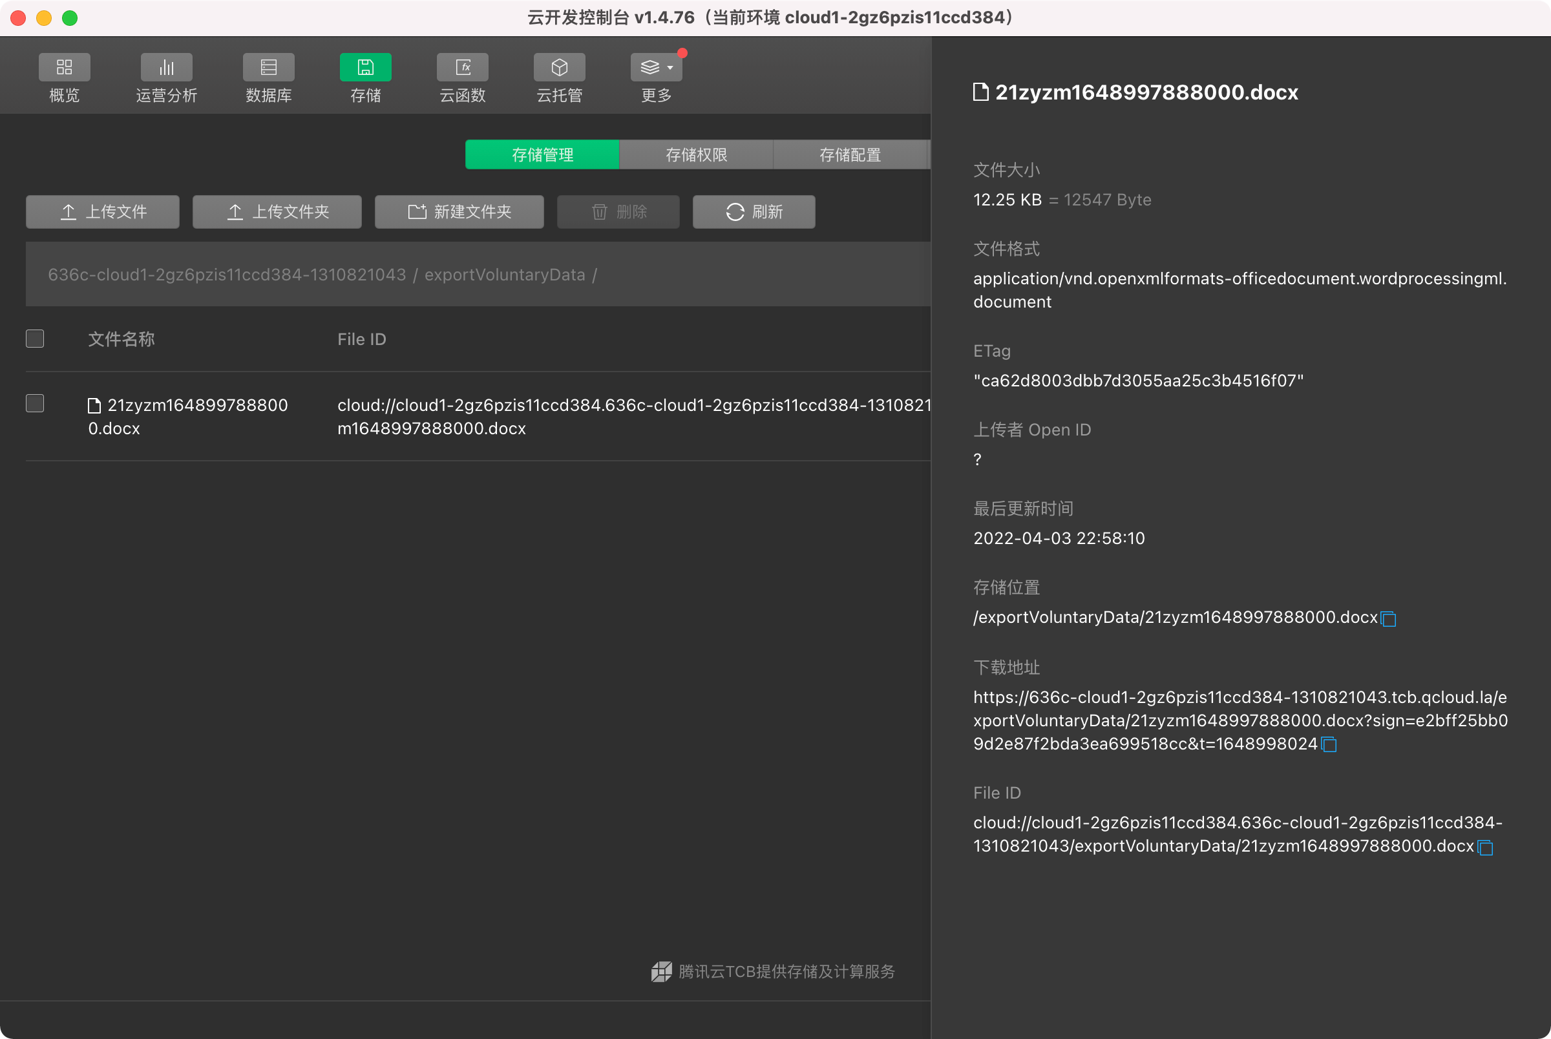Check the 21zyzm docx file row checkbox
Screen dimensions: 1551x1039
35,404
